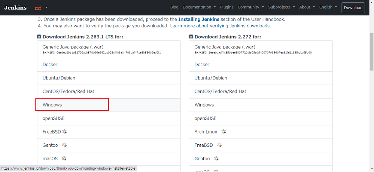
Task: Open the Jenkins home logo link
Action: coord(15,8)
